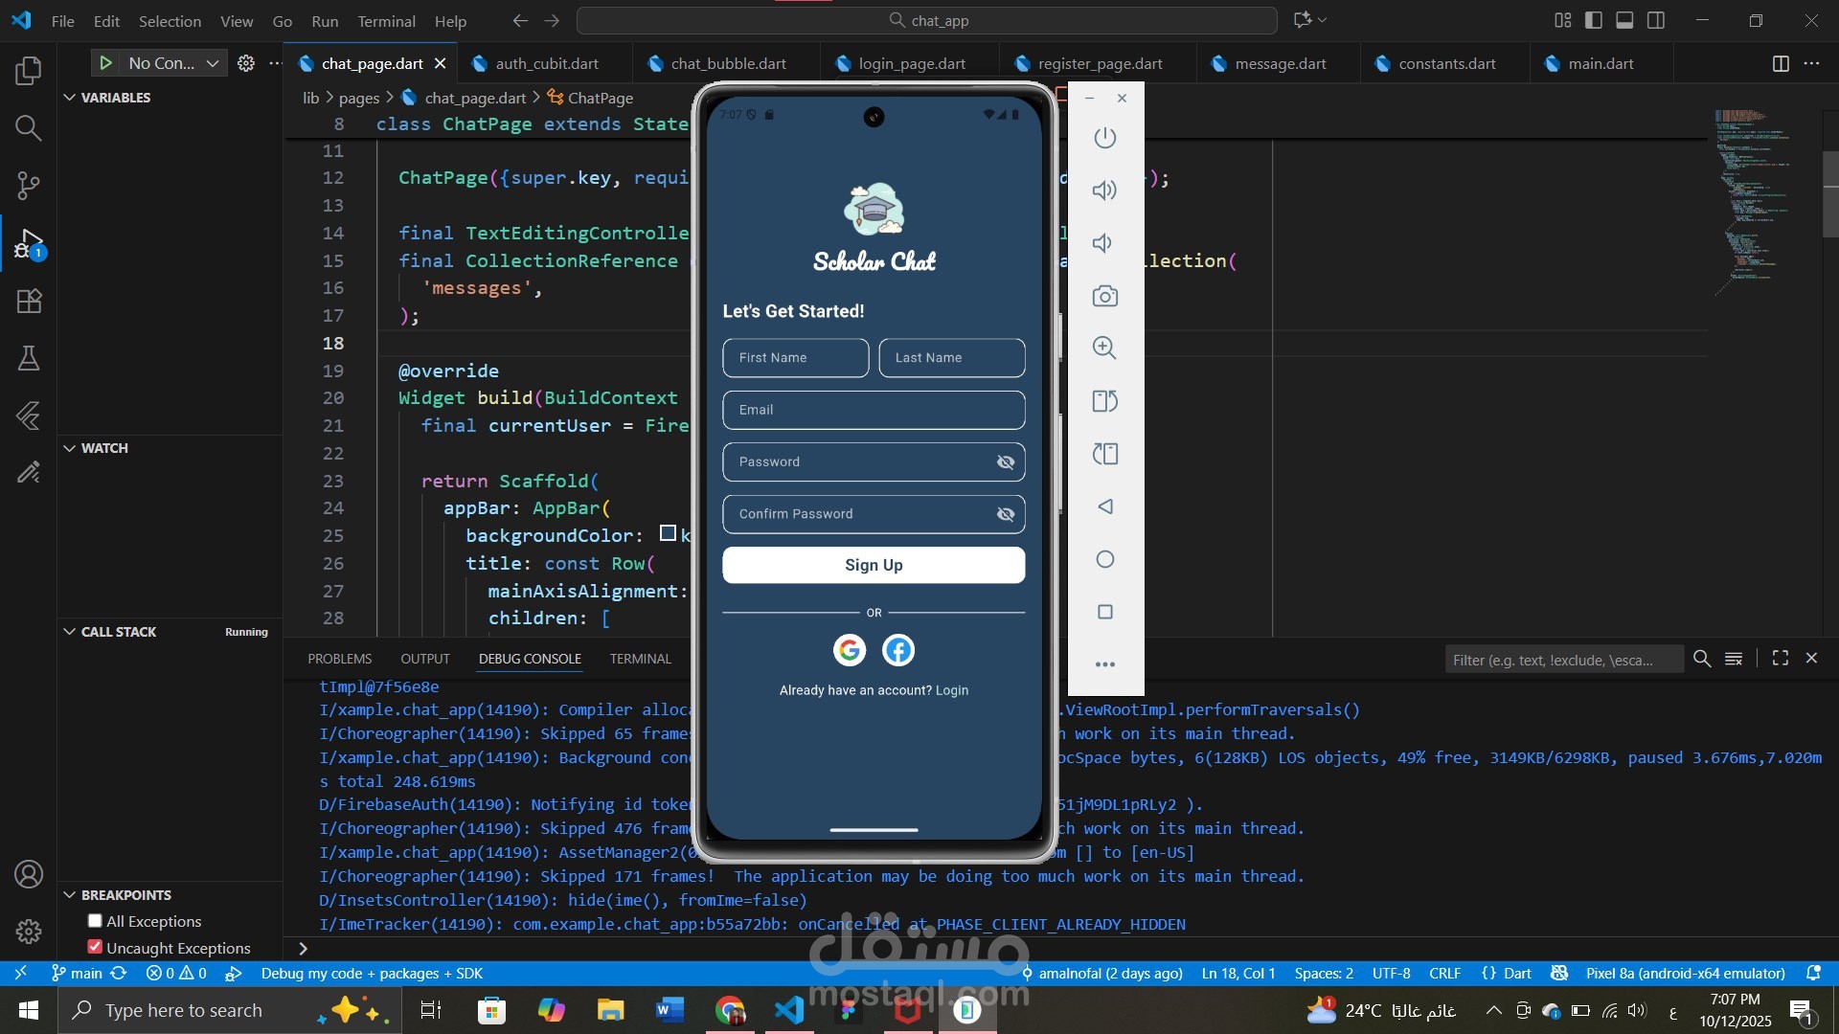Viewport: 1839px width, 1034px height.
Task: Open the Source Control view
Action: 29,185
